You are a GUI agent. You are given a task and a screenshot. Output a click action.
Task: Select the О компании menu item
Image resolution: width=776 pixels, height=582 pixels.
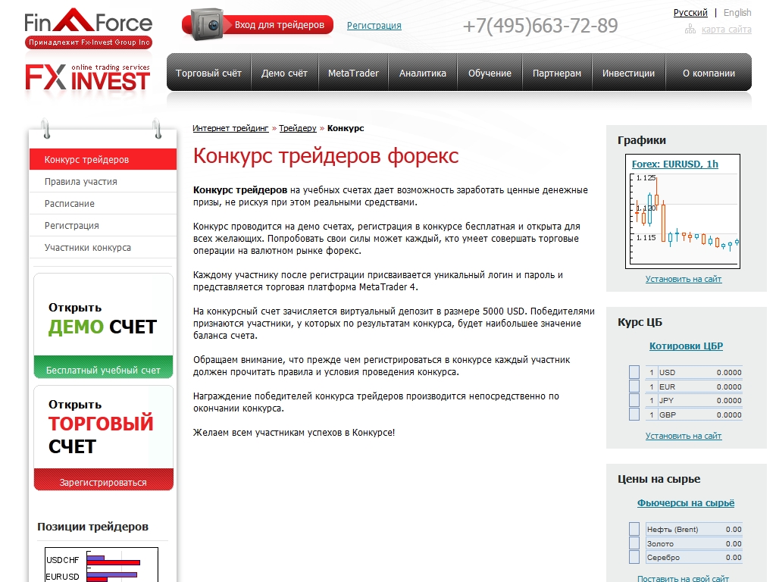coord(709,74)
